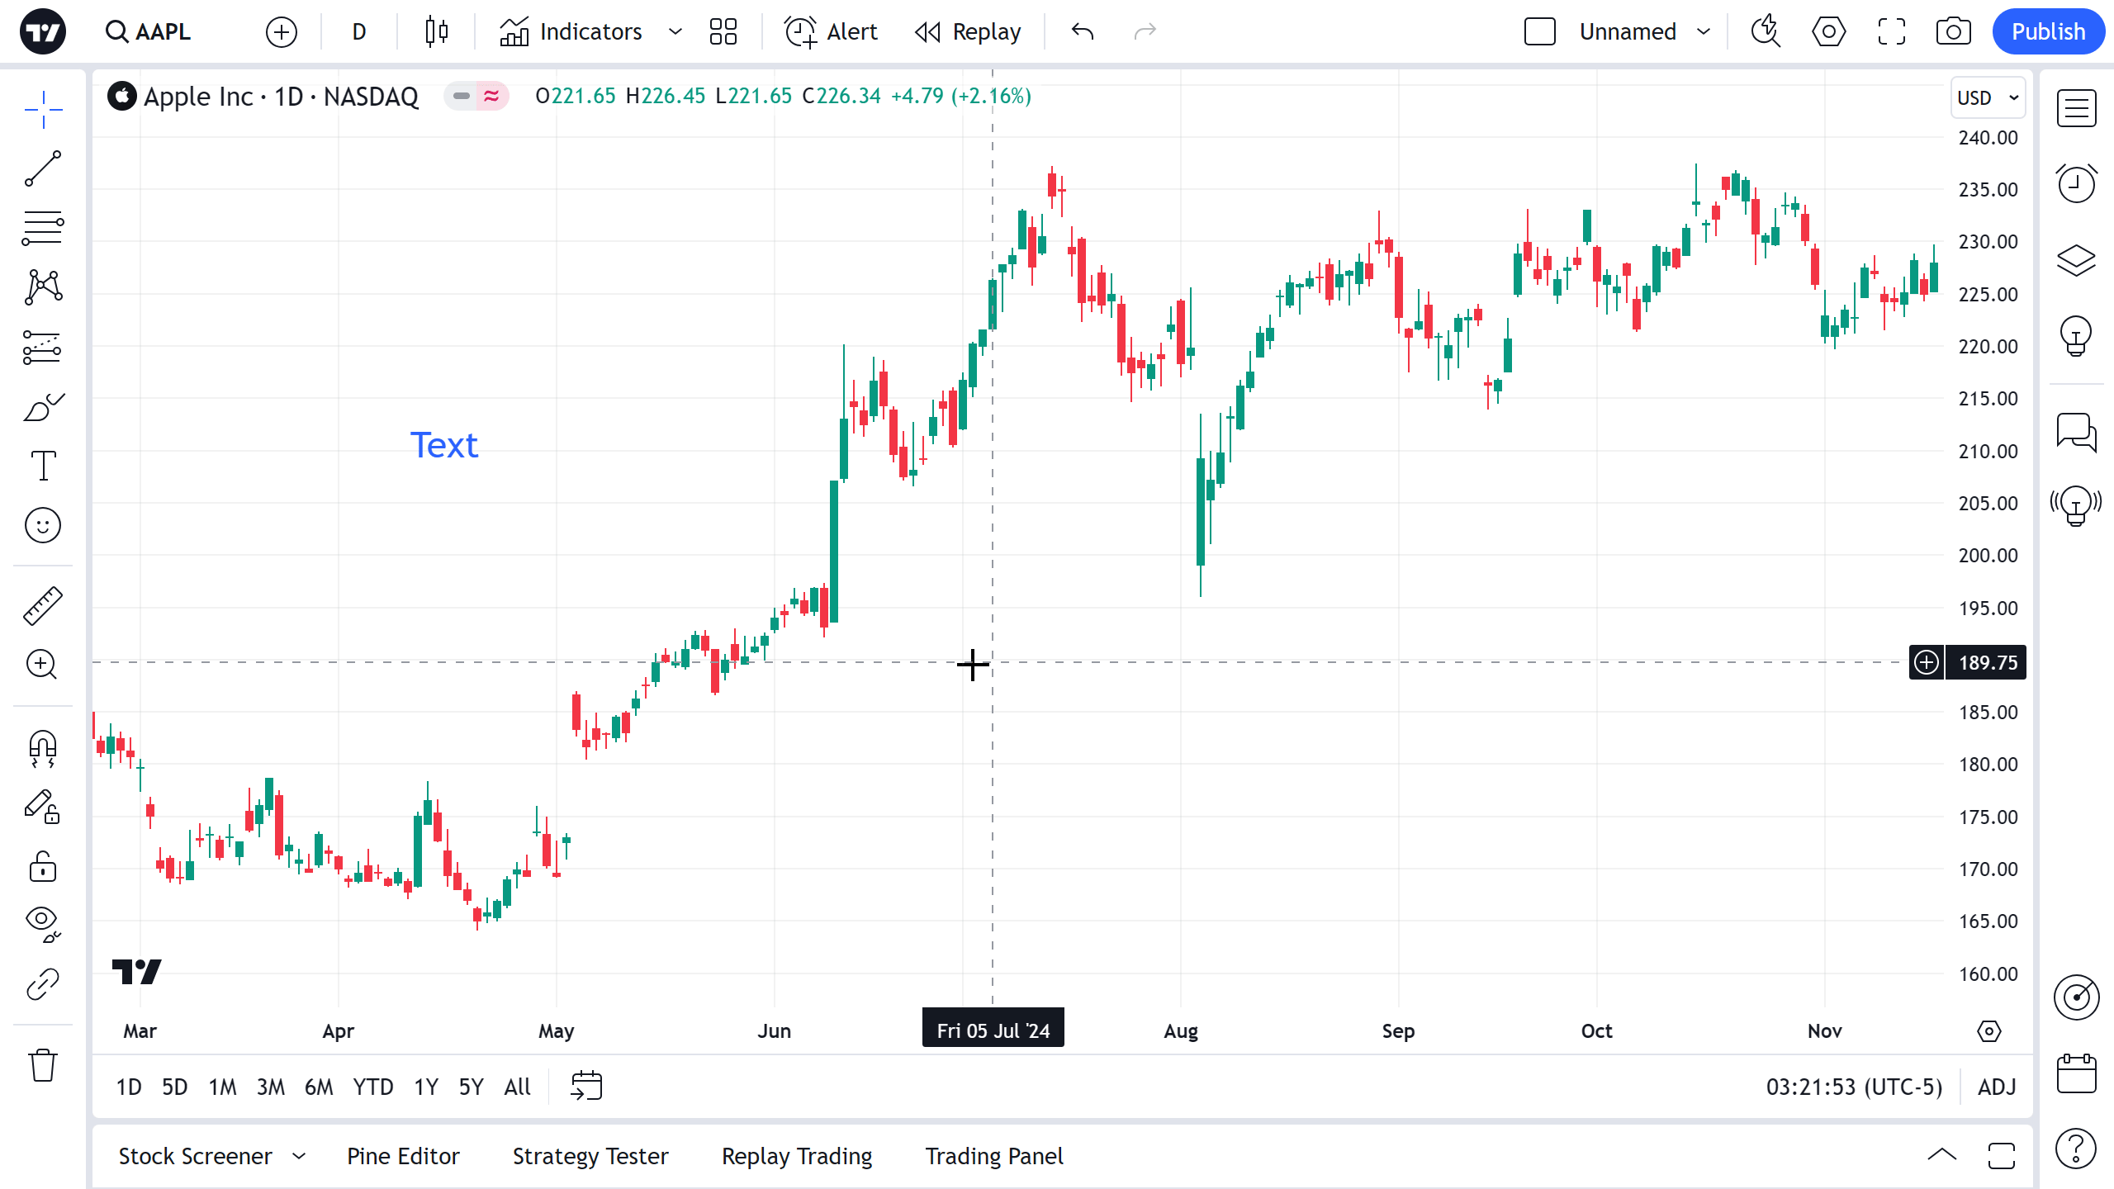Open the candlestick chart style selector

click(437, 31)
